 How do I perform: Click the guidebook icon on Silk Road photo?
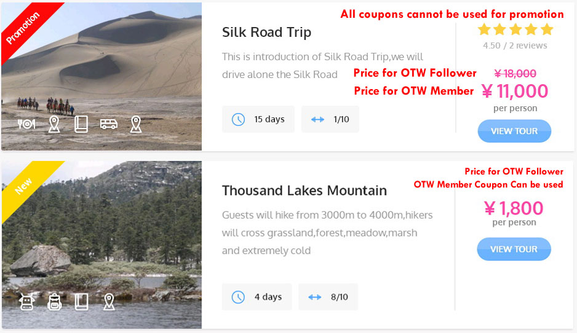81,124
